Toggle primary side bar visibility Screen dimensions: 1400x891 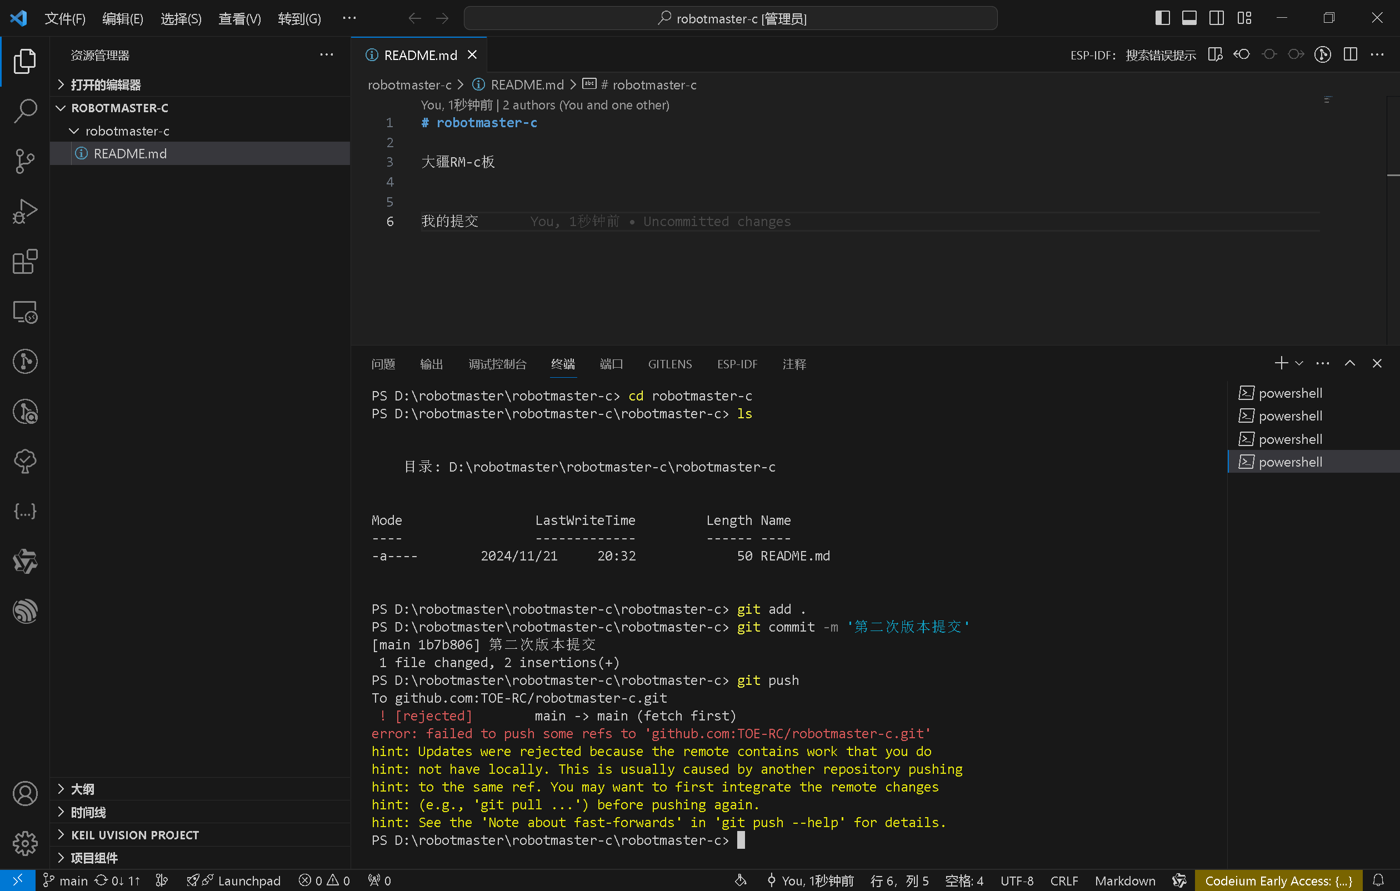1162,18
